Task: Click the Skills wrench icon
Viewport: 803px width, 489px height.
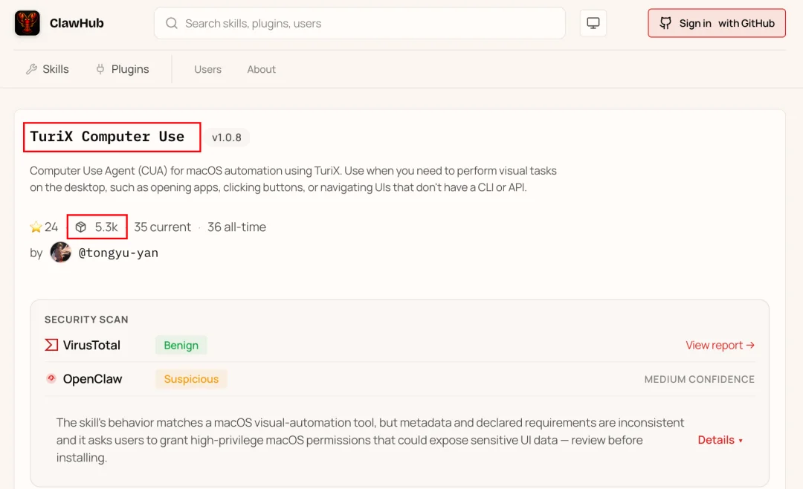Action: (x=31, y=69)
